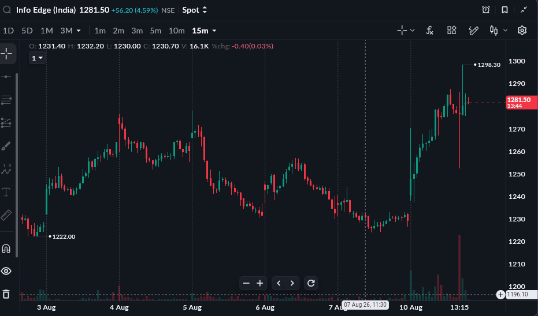Add alert at 1196.10 price plus
This screenshot has height=316, width=538.
click(500, 295)
